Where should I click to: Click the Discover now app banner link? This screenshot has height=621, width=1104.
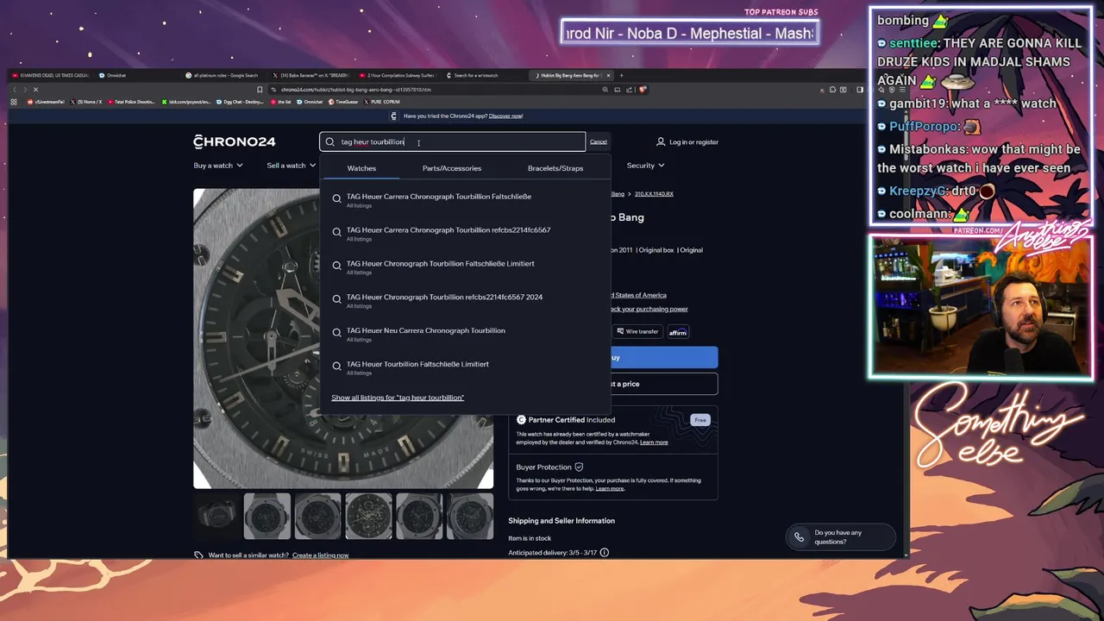[x=505, y=116]
